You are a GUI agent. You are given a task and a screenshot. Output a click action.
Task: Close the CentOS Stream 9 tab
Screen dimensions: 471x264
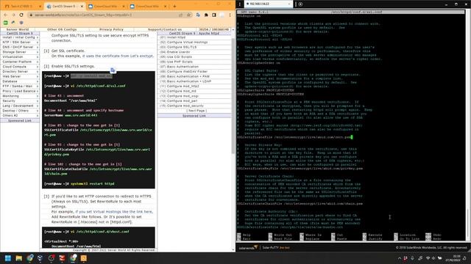tap(82, 6)
